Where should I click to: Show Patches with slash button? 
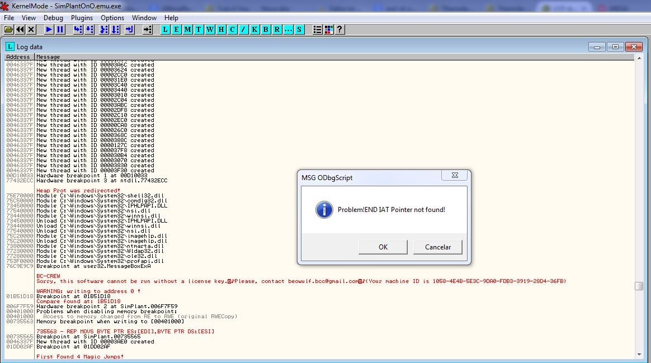(x=244, y=30)
